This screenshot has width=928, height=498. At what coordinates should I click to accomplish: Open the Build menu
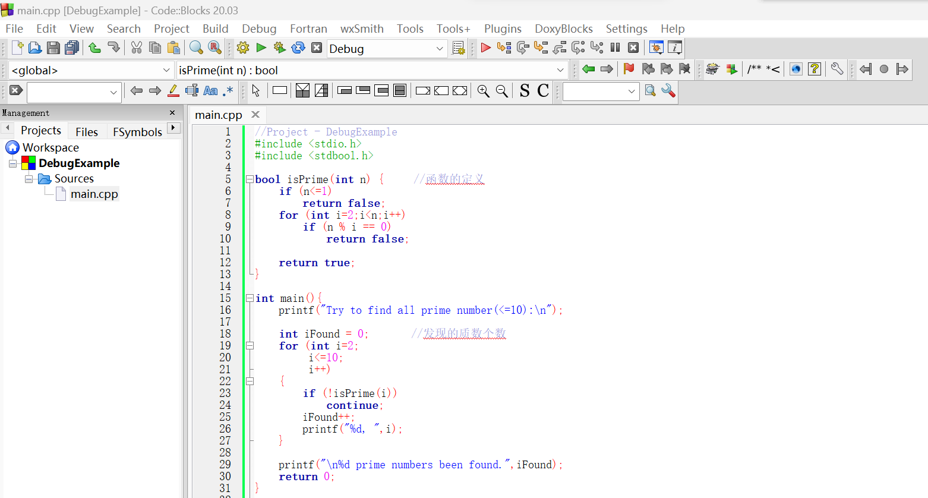pos(215,29)
